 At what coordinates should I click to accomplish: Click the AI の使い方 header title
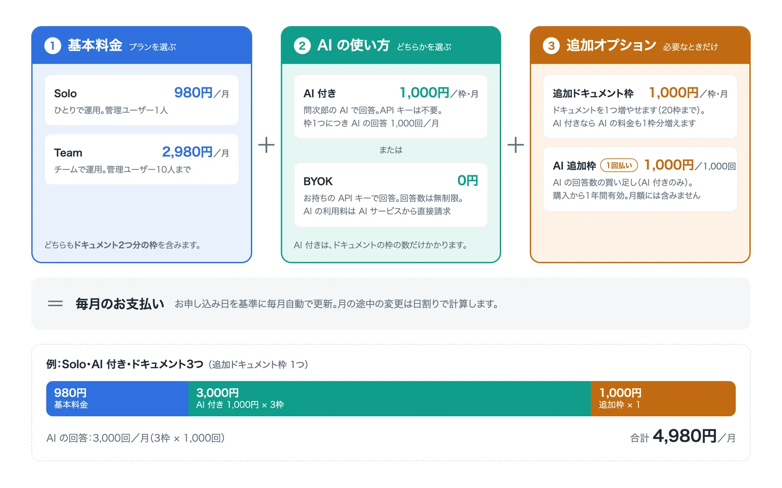click(353, 45)
